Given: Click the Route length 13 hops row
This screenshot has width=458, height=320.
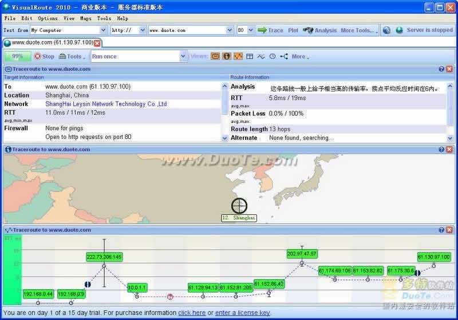Looking at the screenshot, I should coord(338,129).
